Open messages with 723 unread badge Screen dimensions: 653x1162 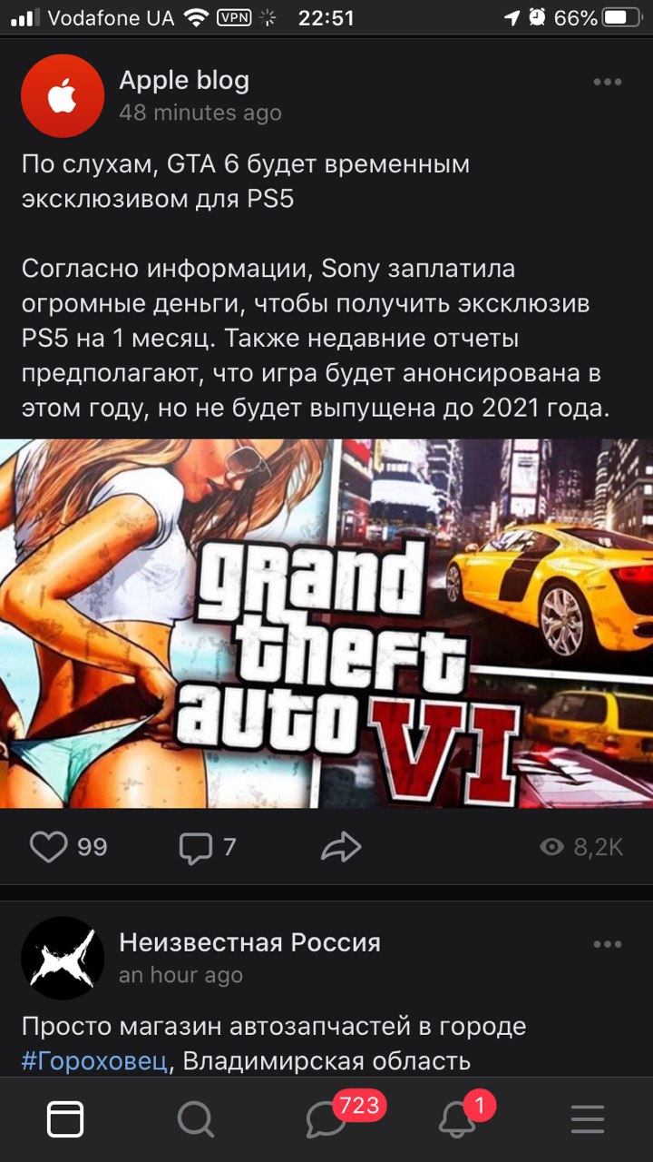tap(326, 1119)
